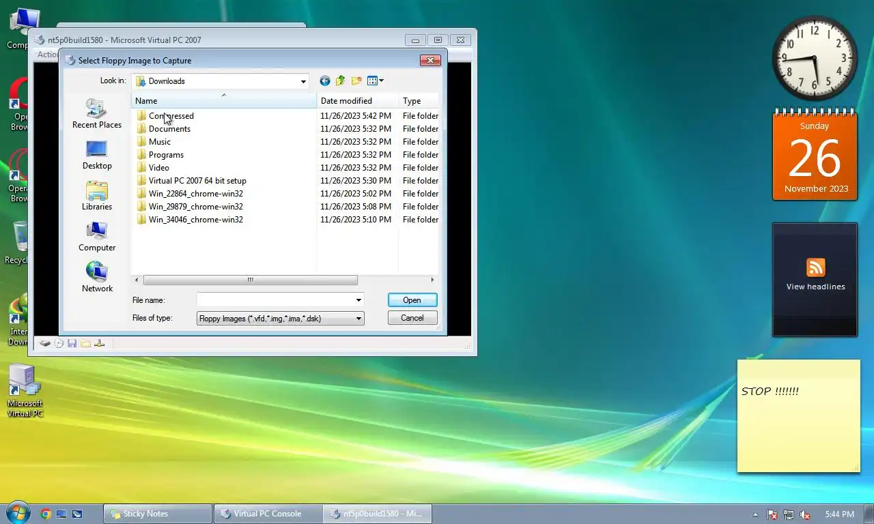The height and width of the screenshot is (524, 874).
Task: Switch to Sticky Notes taskbar button
Action: (x=158, y=514)
